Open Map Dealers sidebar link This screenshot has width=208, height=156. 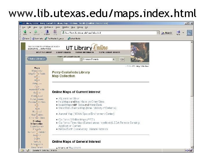click(37, 115)
